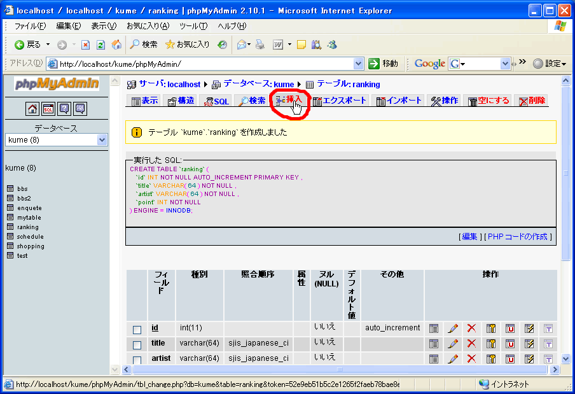575x394 pixels.
Task: Switch to the エクスポート tab
Action: coord(340,101)
